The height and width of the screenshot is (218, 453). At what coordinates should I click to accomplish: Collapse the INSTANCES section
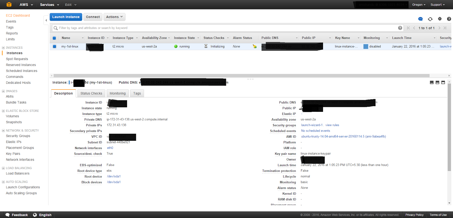(3, 48)
